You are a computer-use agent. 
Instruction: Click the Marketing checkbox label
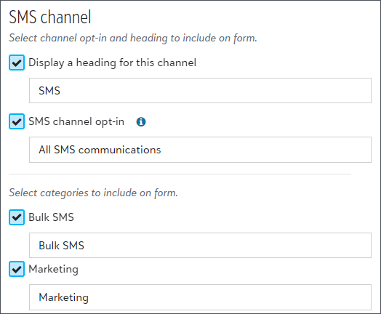[x=54, y=270]
